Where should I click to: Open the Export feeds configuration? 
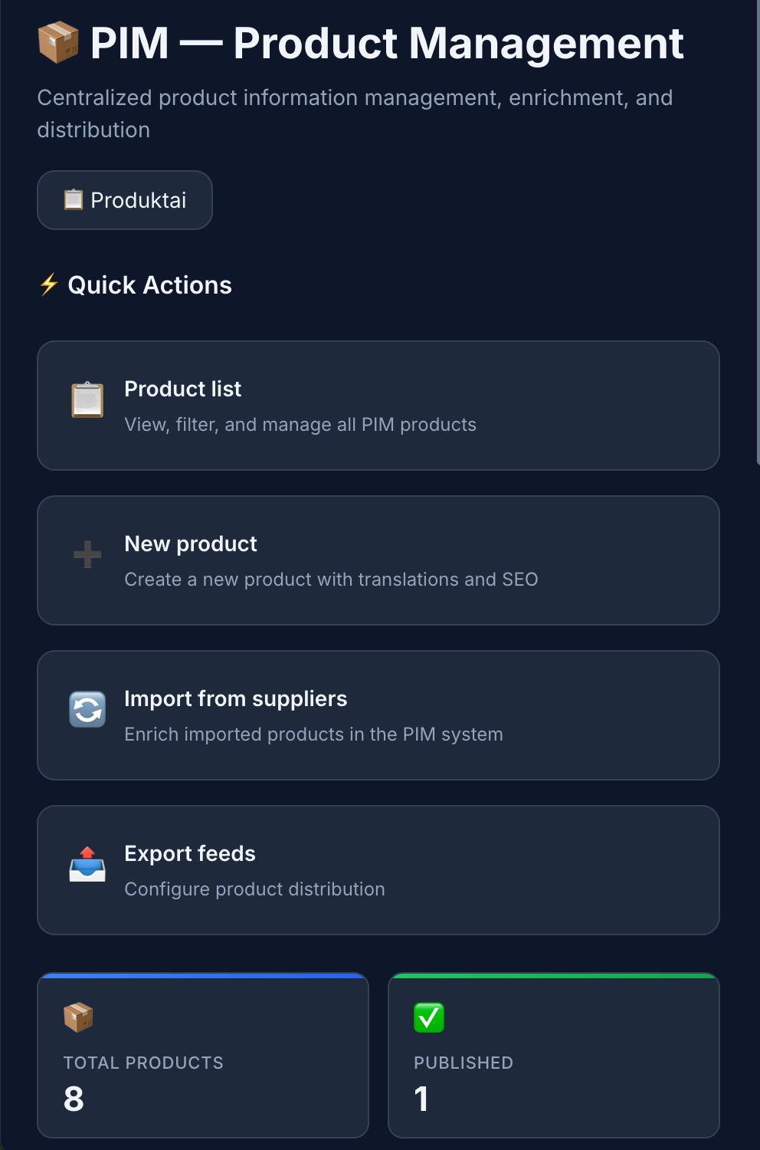[x=378, y=869]
